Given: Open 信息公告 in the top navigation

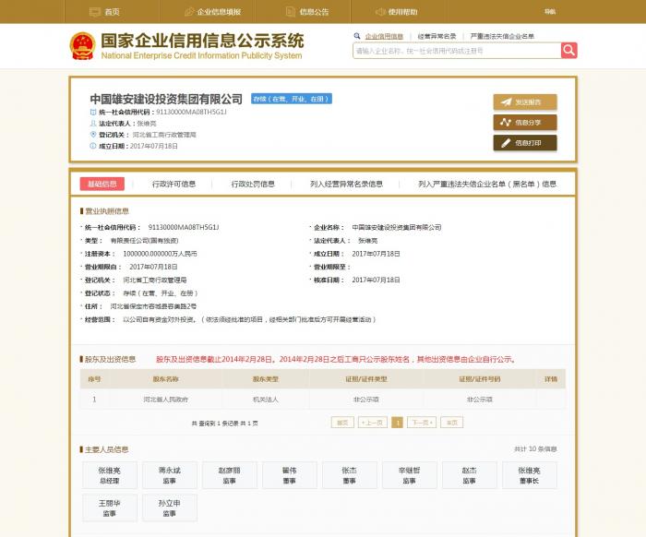Looking at the screenshot, I should (x=307, y=12).
